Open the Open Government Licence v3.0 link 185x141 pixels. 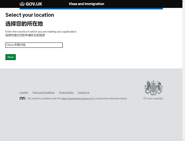78,99
